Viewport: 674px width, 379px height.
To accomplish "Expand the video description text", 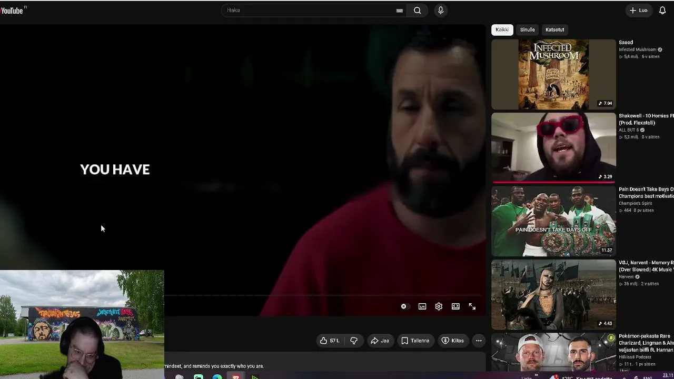I will pyautogui.click(x=214, y=366).
